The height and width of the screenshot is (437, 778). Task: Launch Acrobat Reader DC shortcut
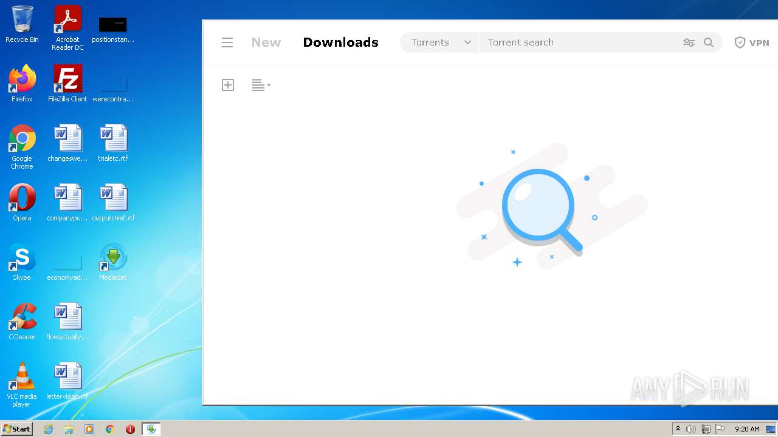pyautogui.click(x=67, y=28)
